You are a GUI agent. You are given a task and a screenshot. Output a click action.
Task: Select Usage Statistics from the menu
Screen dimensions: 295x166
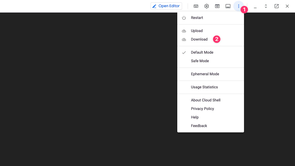(204, 87)
